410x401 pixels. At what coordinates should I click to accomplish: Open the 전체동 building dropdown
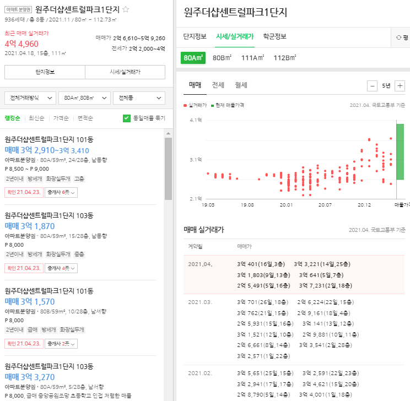(139, 98)
